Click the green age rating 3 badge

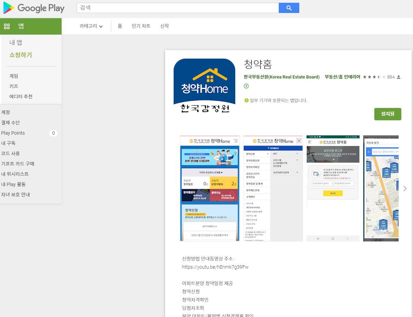coord(246,86)
